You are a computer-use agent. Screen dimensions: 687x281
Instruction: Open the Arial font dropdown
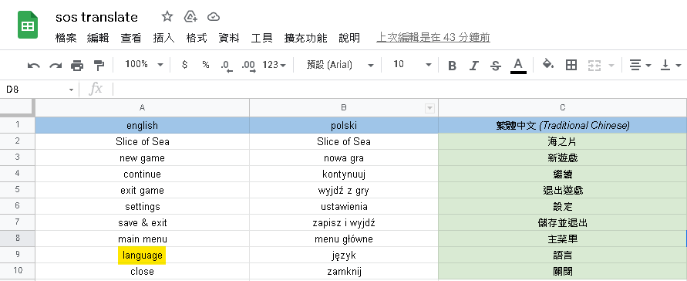pyautogui.click(x=340, y=65)
